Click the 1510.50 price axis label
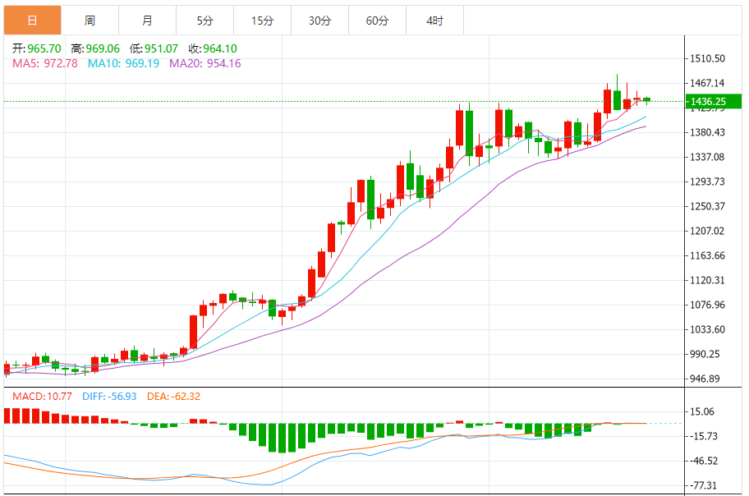 pos(708,58)
